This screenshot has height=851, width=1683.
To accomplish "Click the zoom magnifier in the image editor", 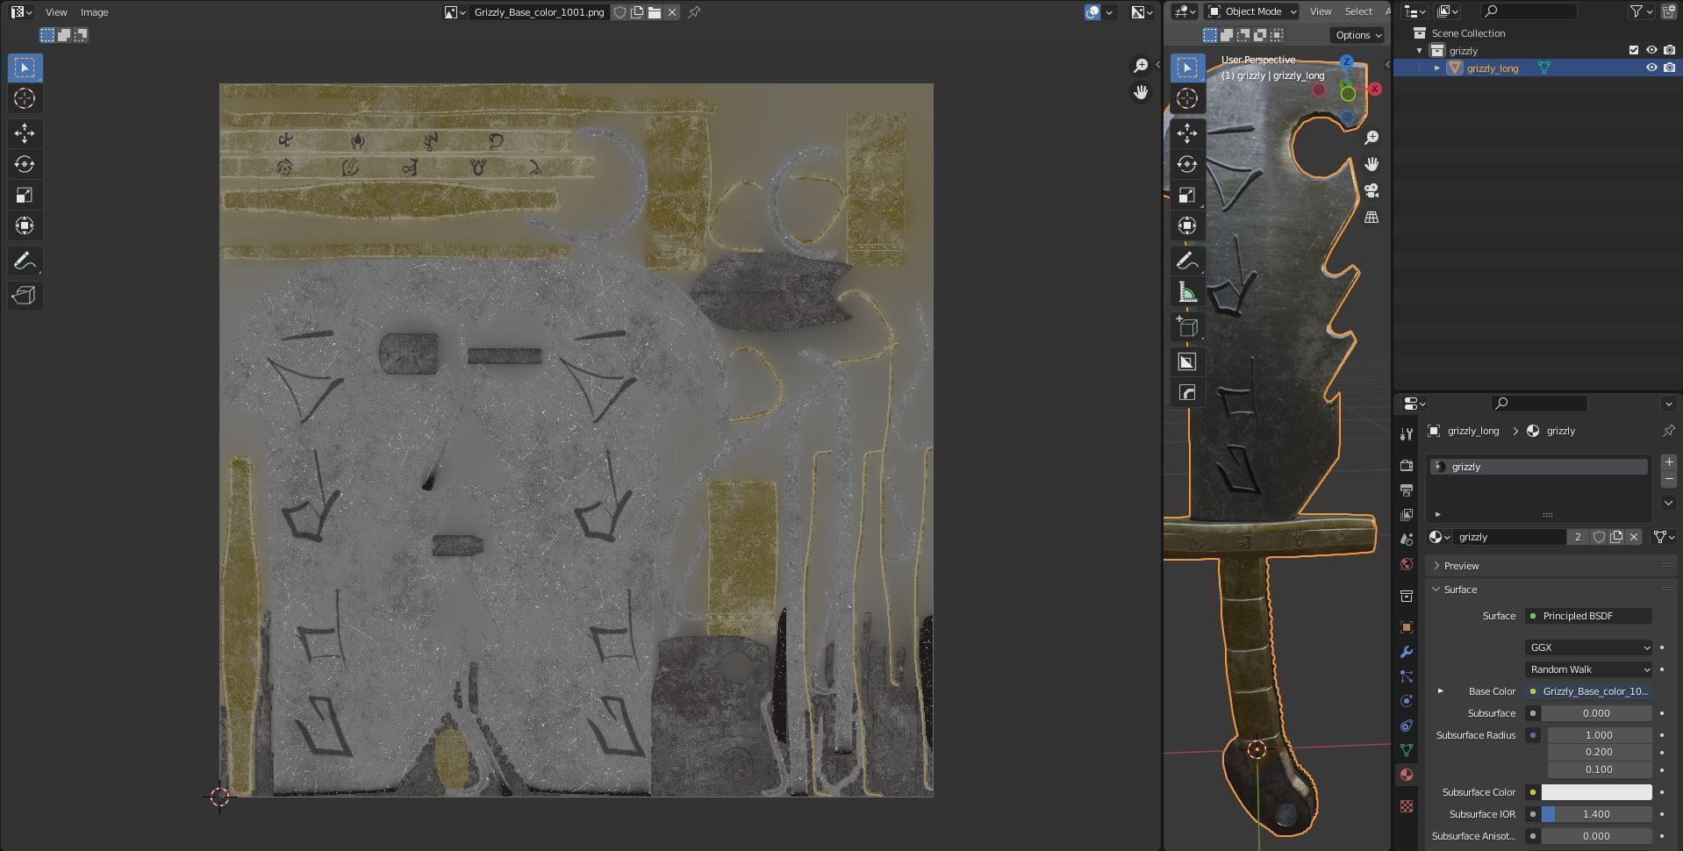I will tap(1140, 66).
